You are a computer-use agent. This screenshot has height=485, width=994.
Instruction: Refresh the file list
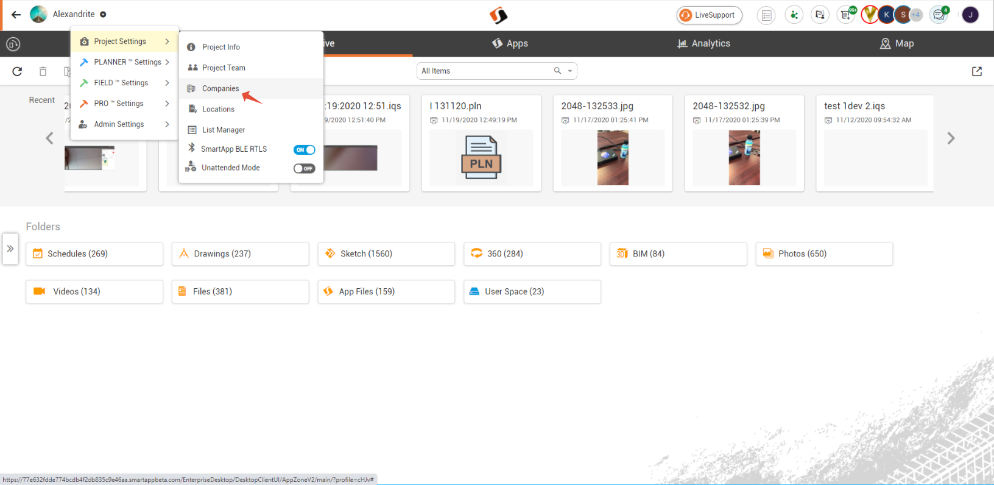[17, 71]
